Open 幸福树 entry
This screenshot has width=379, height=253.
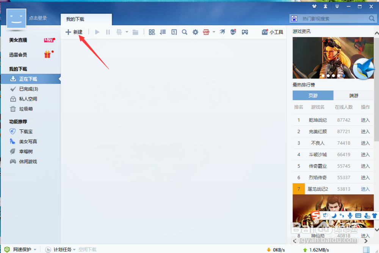pyautogui.click(x=26, y=152)
